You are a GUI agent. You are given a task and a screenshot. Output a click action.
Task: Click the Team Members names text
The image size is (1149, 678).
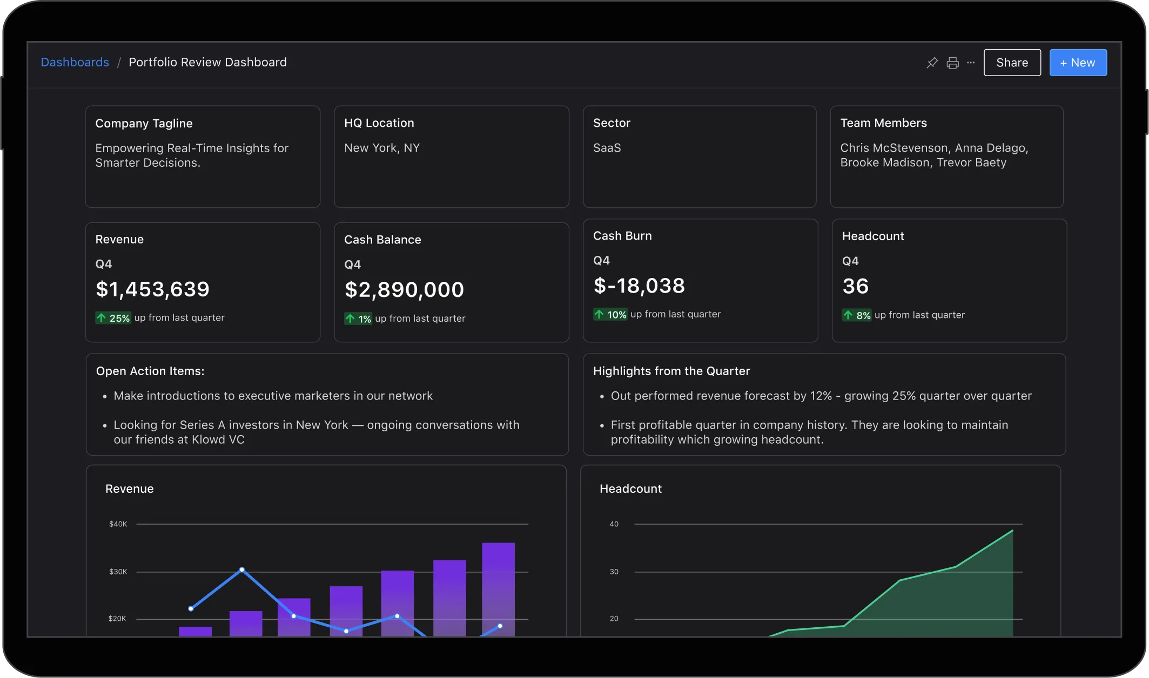[x=934, y=155]
